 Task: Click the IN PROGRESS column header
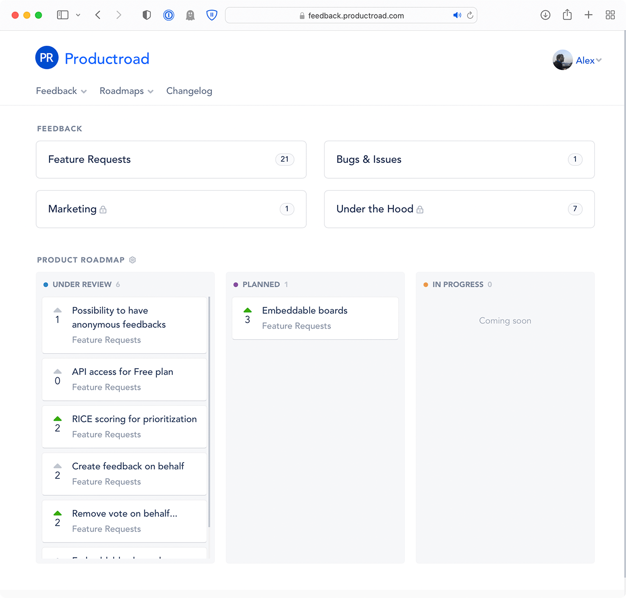point(458,284)
